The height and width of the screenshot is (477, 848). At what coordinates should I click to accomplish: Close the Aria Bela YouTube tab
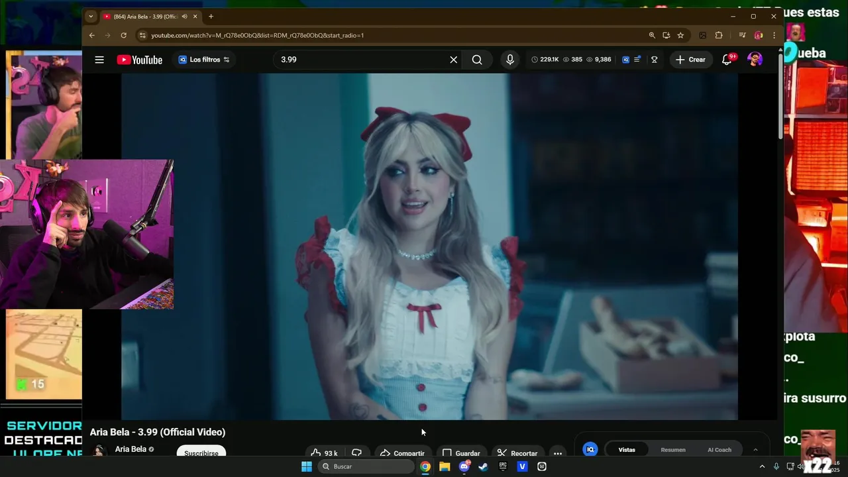[195, 17]
